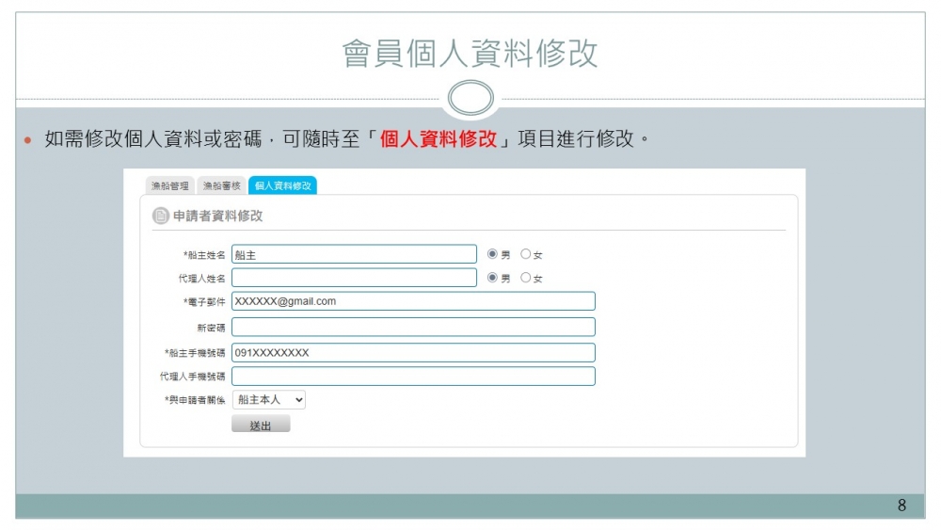Click 船主手機號碼 field showing 091XXXXXXXX

click(x=413, y=352)
